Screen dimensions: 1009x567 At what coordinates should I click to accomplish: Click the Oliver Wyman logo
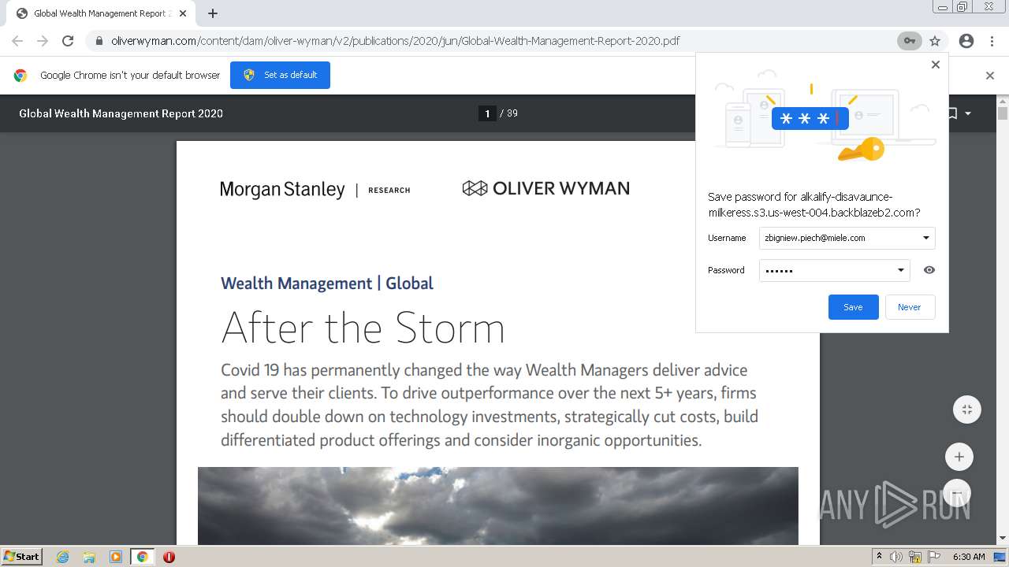545,188
